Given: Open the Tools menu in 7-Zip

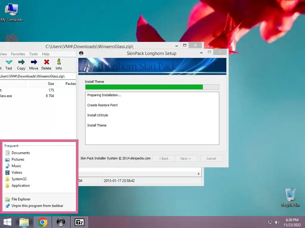Looking at the screenshot, I should 33,54.
